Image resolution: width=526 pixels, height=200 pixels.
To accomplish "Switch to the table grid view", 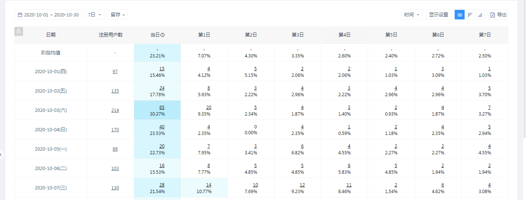I will [459, 15].
